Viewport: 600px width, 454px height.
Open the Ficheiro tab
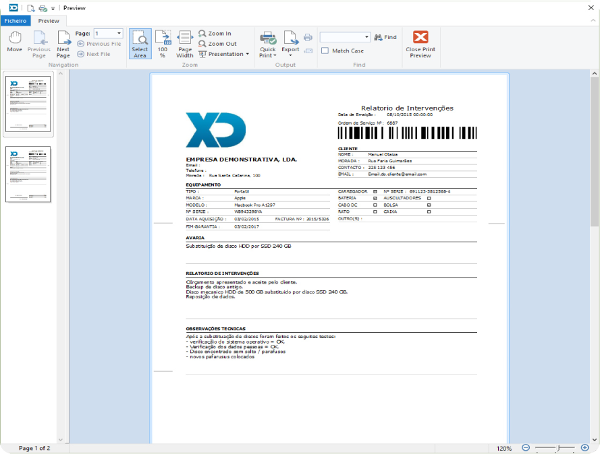15,21
